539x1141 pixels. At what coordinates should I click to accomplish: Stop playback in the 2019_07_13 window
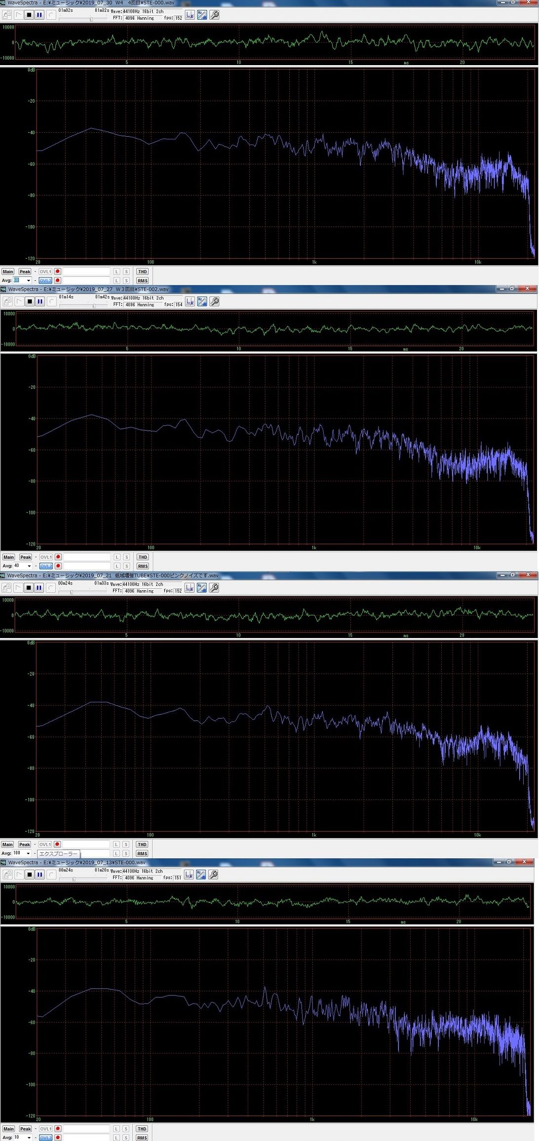click(x=29, y=874)
